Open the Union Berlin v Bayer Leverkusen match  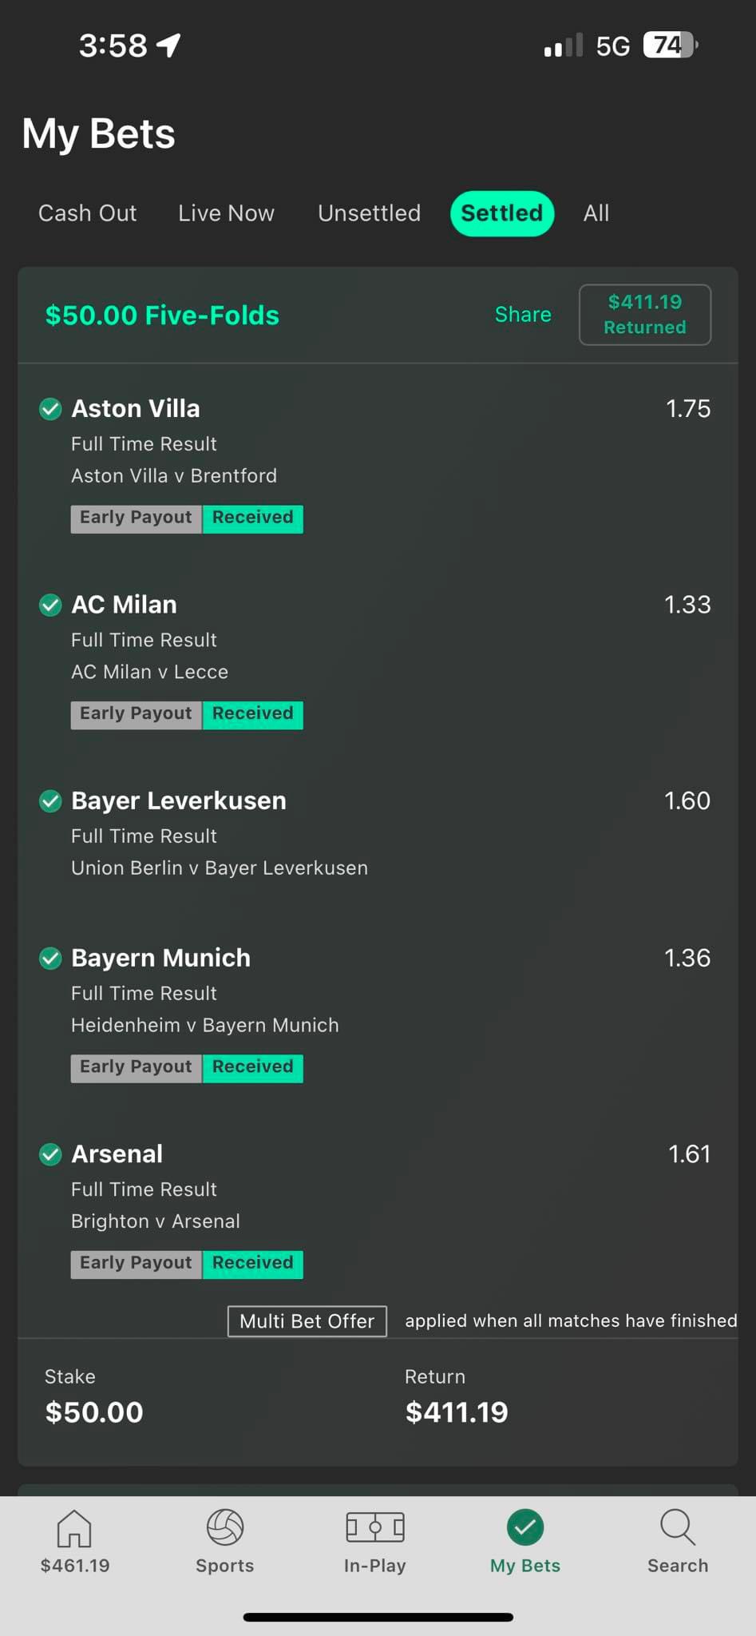coord(220,868)
